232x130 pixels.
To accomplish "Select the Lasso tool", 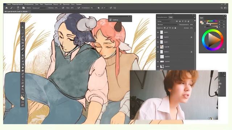I will point(22,34).
